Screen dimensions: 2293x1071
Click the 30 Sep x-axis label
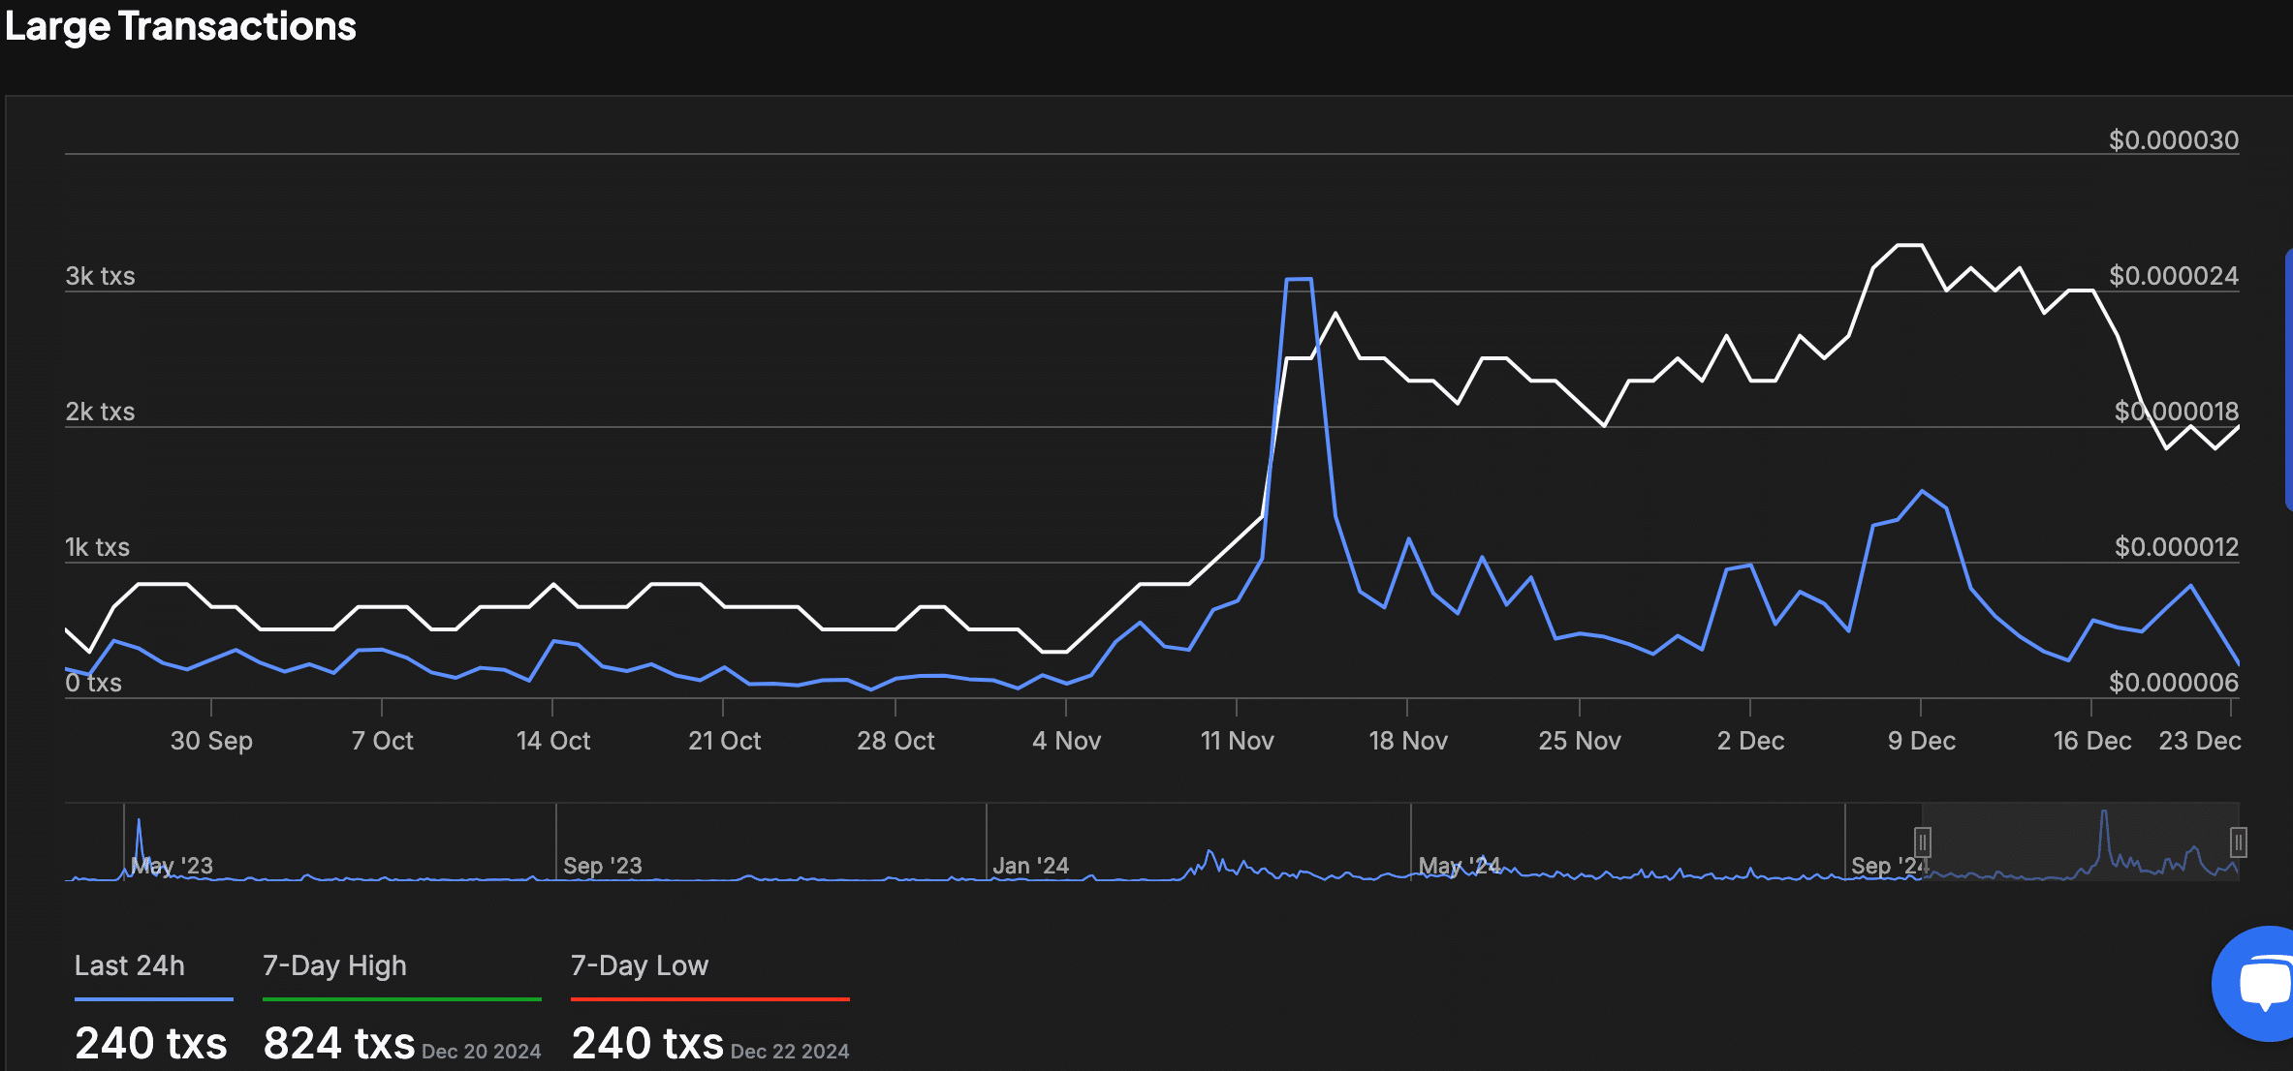click(x=211, y=741)
